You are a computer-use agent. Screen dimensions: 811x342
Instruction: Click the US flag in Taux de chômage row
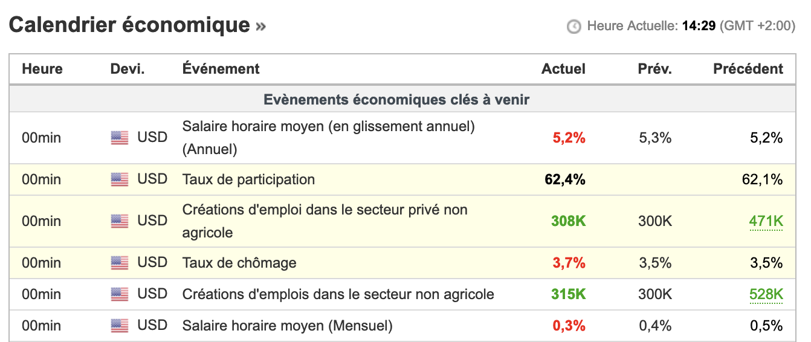click(x=120, y=263)
